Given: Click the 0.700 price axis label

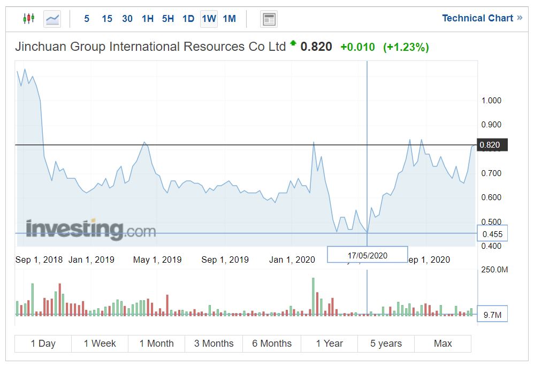Looking at the screenshot, I should (491, 173).
